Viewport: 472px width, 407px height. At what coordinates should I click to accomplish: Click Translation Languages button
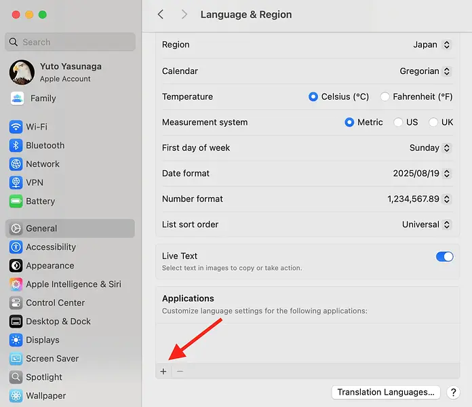pos(386,392)
